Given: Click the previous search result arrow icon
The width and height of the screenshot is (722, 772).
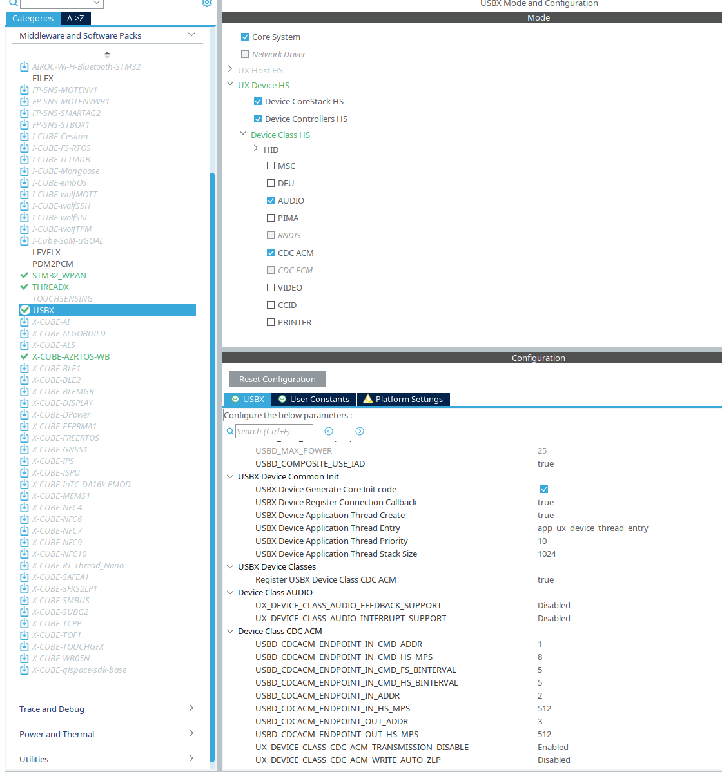Looking at the screenshot, I should pos(329,430).
